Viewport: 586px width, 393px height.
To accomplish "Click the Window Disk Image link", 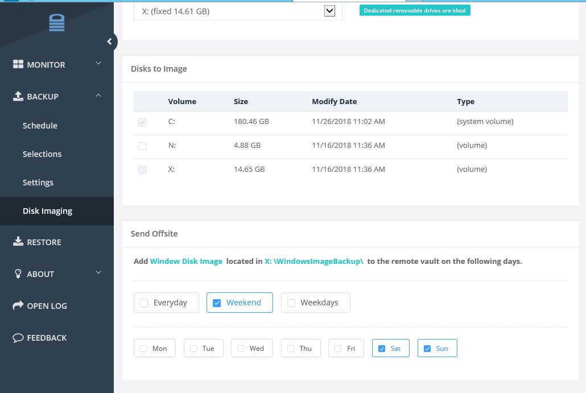I will click(186, 261).
